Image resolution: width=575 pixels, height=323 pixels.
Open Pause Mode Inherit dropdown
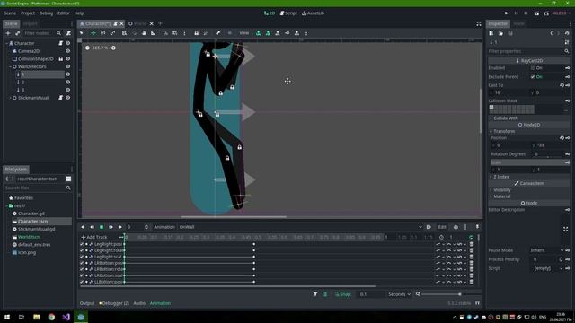547,250
